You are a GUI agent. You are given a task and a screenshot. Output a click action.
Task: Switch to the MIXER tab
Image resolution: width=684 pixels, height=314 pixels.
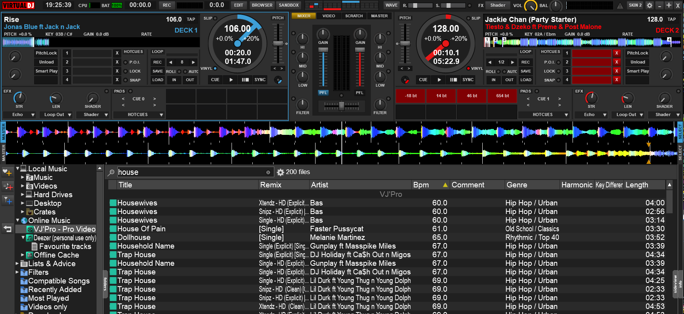304,16
